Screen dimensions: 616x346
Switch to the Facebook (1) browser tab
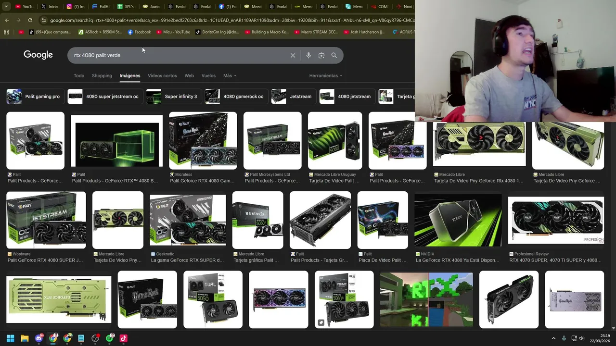(228, 7)
